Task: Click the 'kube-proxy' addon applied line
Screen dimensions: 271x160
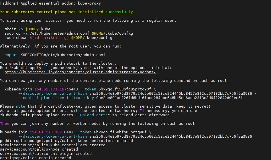Action: click(50, 3)
